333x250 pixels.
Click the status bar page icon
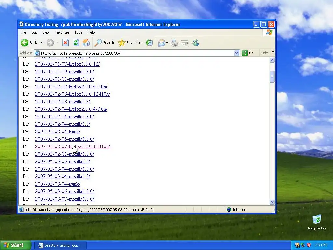[21, 210]
